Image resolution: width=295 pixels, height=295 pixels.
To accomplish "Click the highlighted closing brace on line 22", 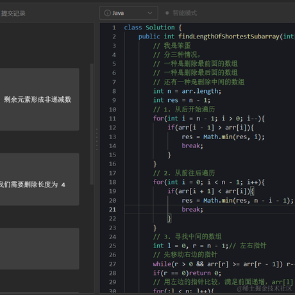I will 169,219.
